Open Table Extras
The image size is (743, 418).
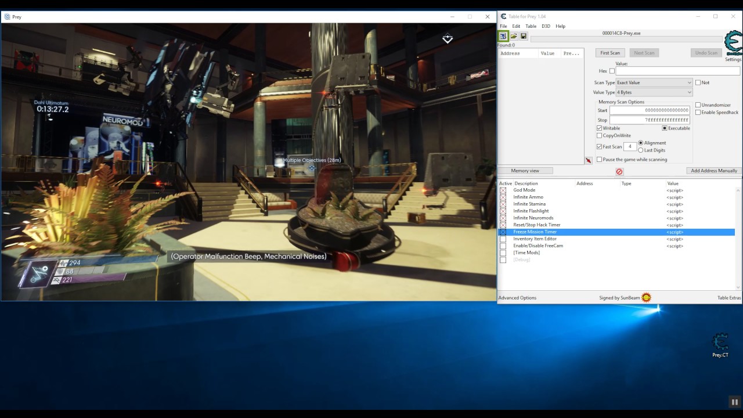click(729, 298)
